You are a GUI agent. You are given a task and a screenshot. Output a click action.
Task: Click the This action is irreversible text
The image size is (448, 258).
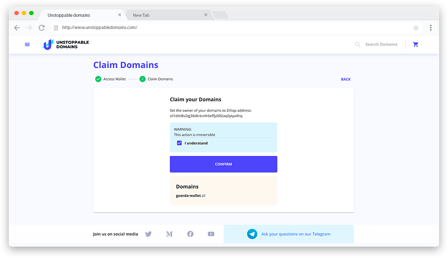[x=195, y=135]
